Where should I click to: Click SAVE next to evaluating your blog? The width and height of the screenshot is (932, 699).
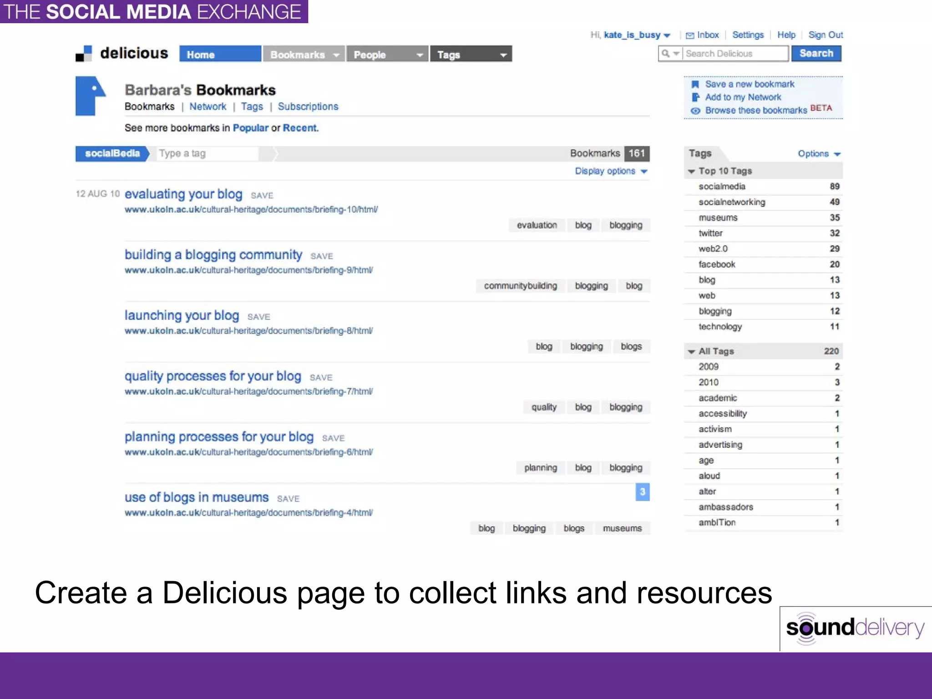pyautogui.click(x=262, y=196)
